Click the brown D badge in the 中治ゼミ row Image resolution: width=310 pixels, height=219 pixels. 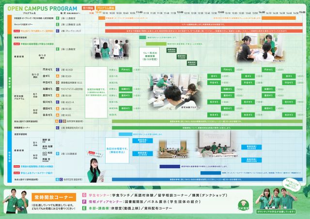coord(58,83)
